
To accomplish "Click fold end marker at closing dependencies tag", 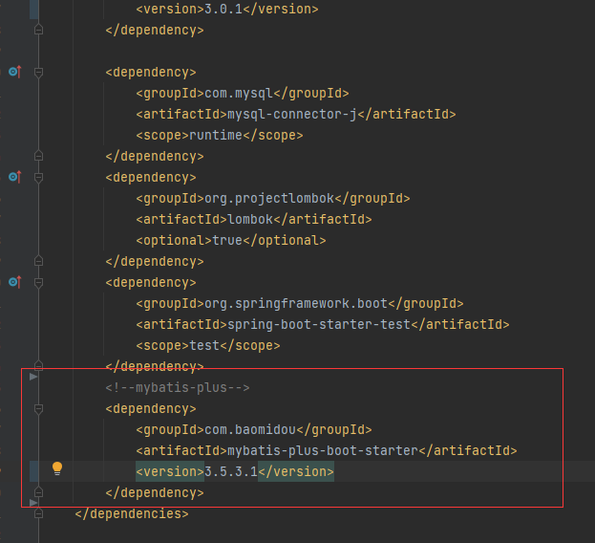I will click(38, 513).
